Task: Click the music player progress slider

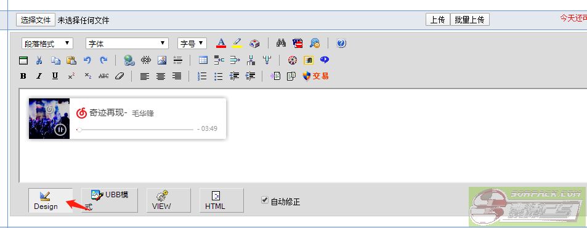Action: click(x=135, y=129)
